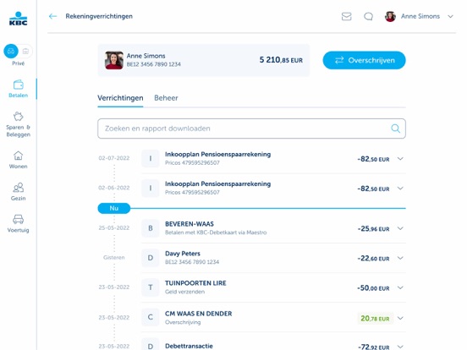Open the Voertuig car section
The height and width of the screenshot is (350, 467).
point(18,223)
